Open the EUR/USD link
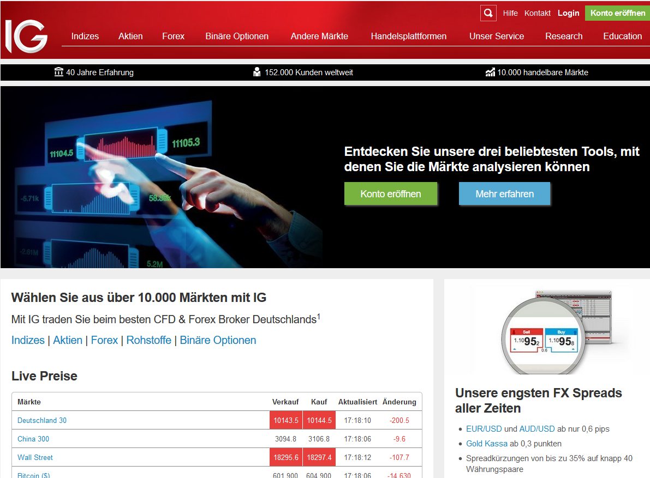The image size is (650, 478). pyautogui.click(x=484, y=429)
